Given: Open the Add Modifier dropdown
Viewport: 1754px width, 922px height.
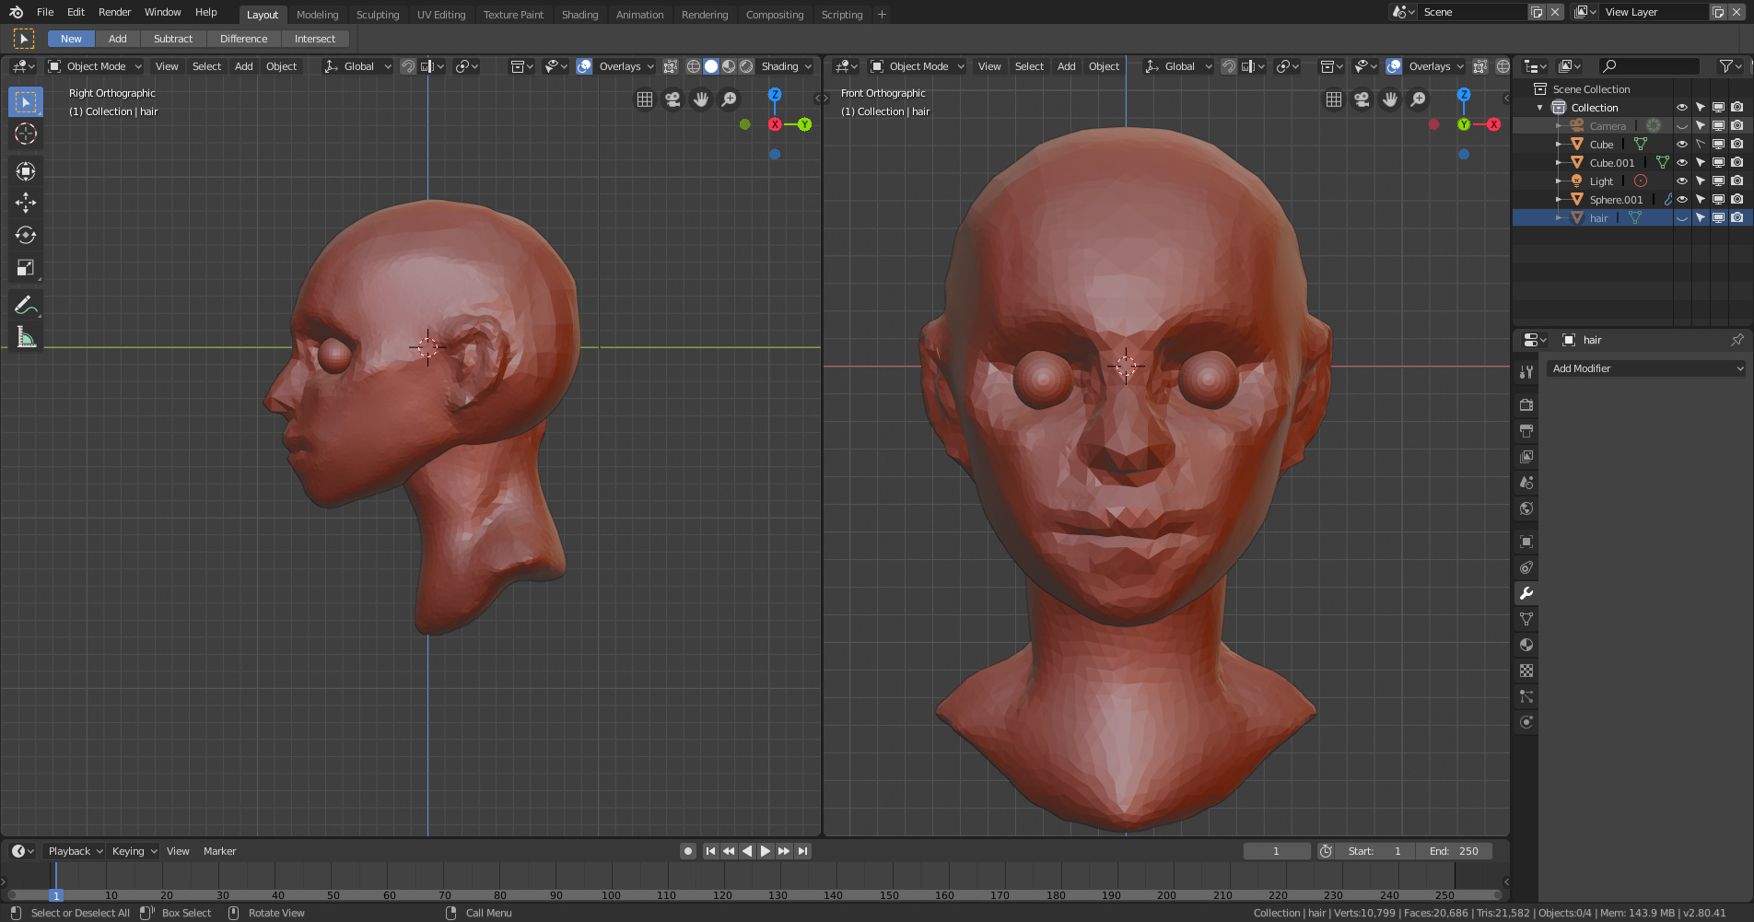Looking at the screenshot, I should coord(1646,368).
